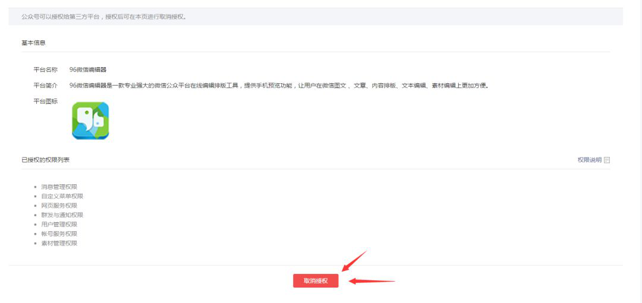This screenshot has width=642, height=303.
Task: Select the 消息管理权限 list item
Action: [x=59, y=187]
